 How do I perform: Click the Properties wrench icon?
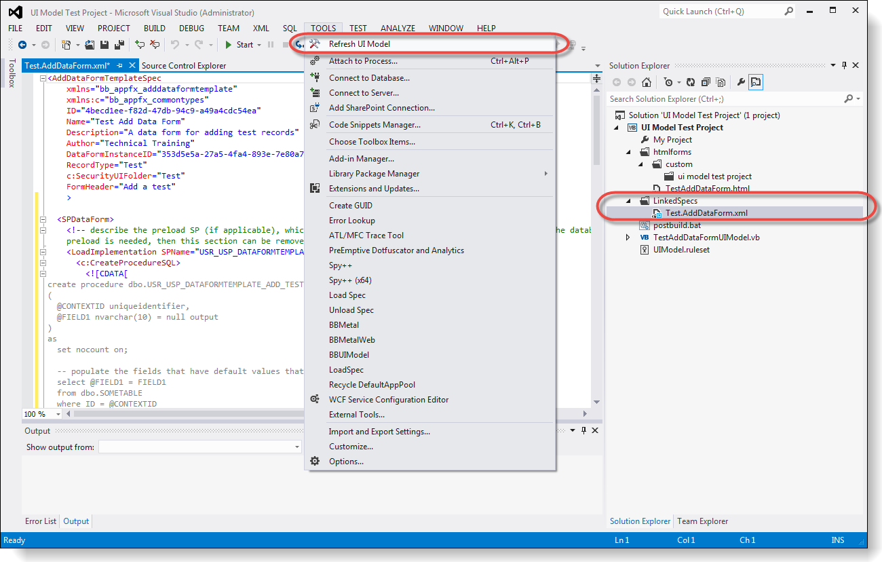[741, 82]
